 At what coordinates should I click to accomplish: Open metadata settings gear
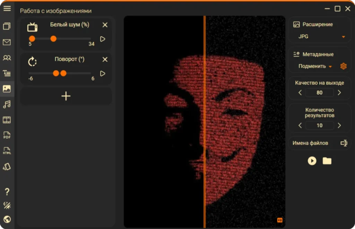(x=343, y=66)
